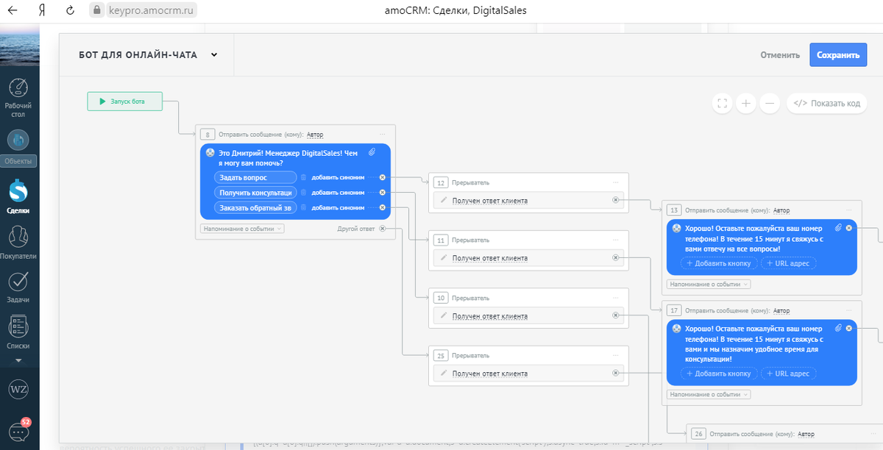Click Показать код button
The width and height of the screenshot is (883, 450).
pos(827,103)
